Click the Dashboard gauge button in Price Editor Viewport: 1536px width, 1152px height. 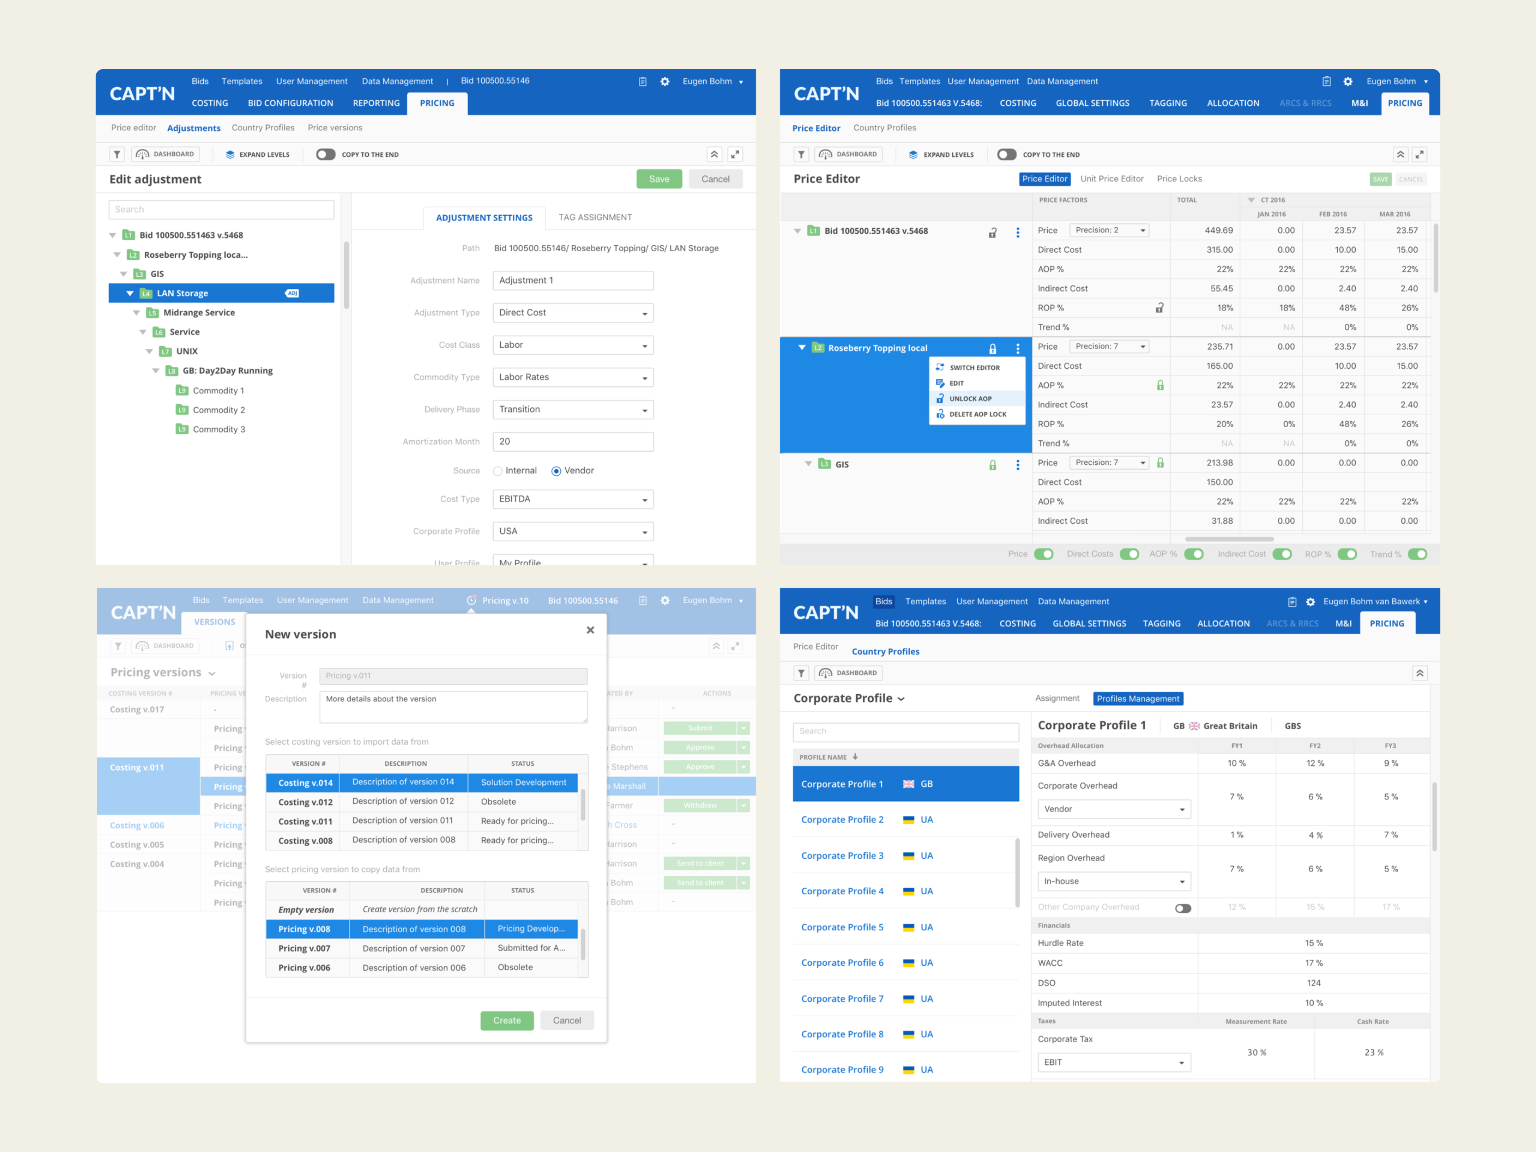tap(848, 154)
